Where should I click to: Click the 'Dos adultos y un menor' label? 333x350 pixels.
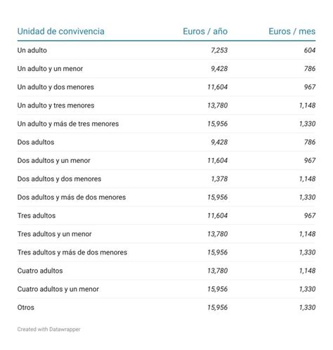[x=53, y=160]
